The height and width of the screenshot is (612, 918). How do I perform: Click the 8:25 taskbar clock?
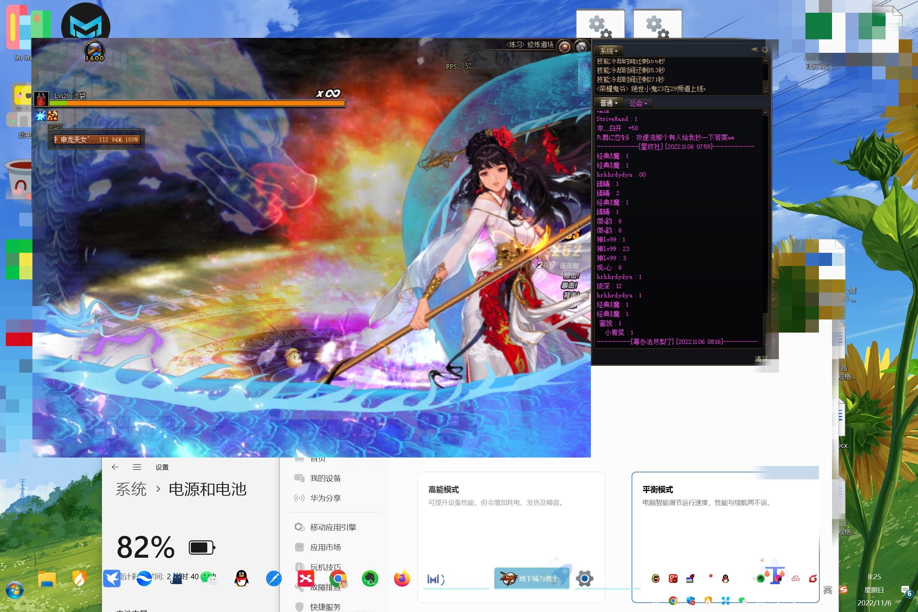point(874,577)
